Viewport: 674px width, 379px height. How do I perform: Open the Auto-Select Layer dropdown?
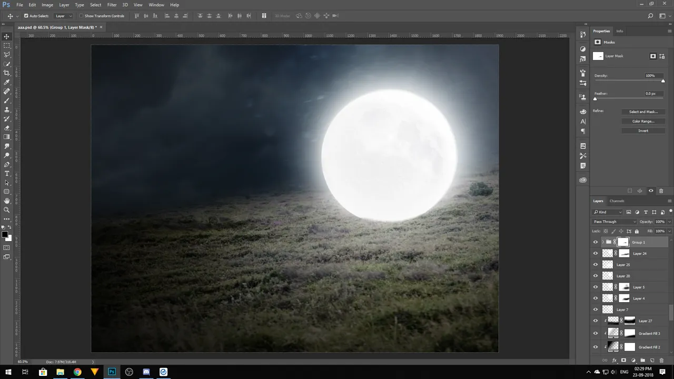(64, 16)
